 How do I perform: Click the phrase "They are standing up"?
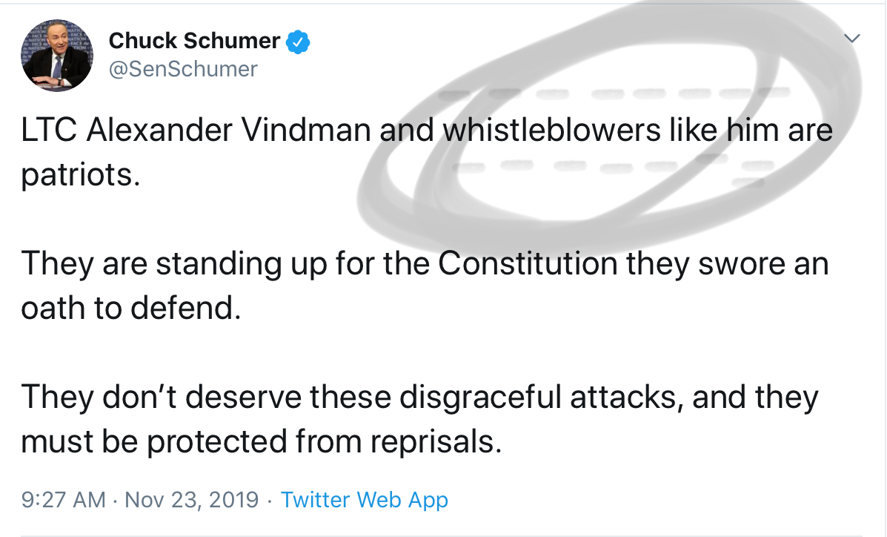(150, 265)
